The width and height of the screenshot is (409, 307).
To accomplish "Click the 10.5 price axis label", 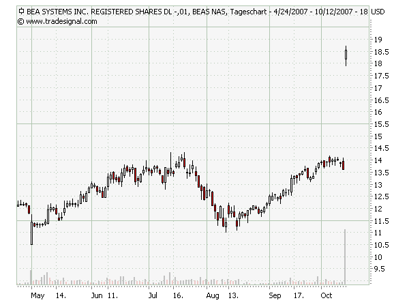I will tap(381, 245).
